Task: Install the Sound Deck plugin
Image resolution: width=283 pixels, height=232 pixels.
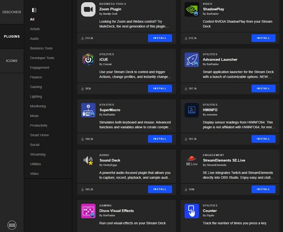Action: click(160, 189)
